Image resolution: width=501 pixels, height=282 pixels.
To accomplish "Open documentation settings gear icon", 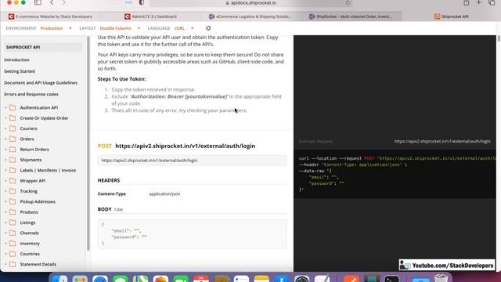I will click(208, 28).
